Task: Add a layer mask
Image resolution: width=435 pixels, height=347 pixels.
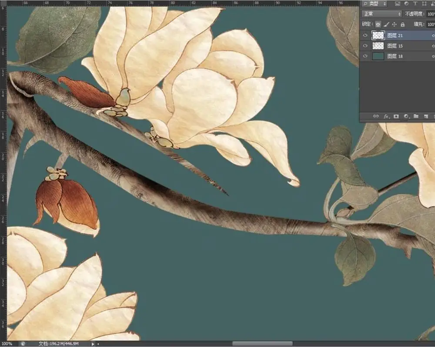Action: (x=396, y=116)
